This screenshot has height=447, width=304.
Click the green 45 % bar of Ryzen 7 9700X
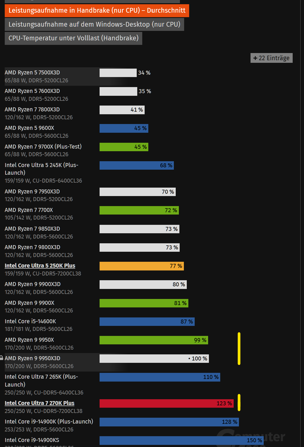click(x=124, y=147)
